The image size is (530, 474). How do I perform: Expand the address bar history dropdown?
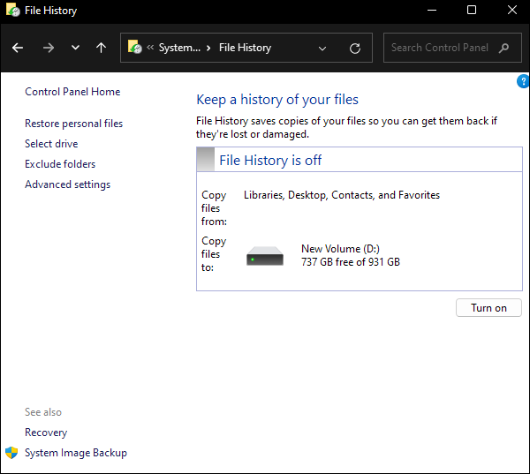pyautogui.click(x=322, y=49)
